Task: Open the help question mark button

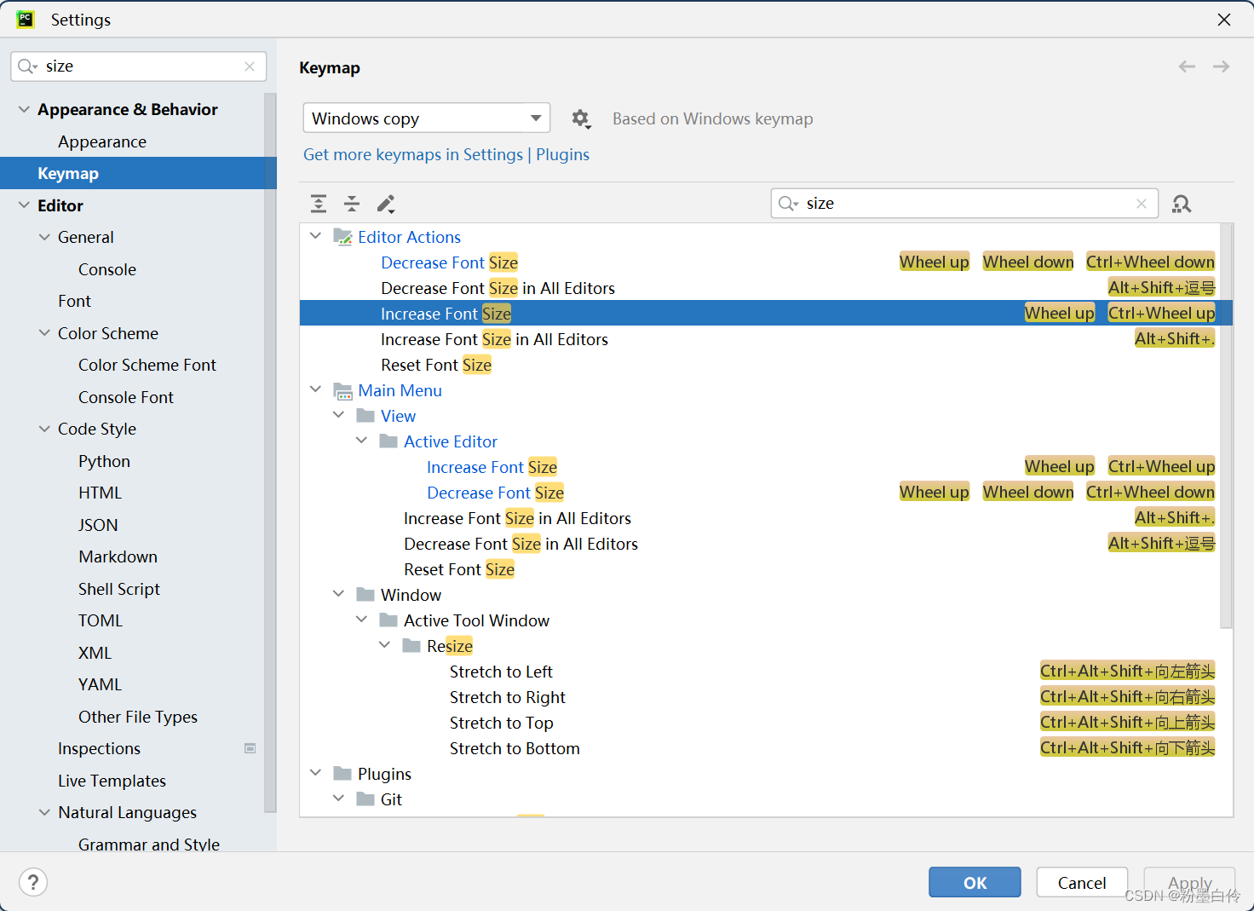Action: [33, 882]
